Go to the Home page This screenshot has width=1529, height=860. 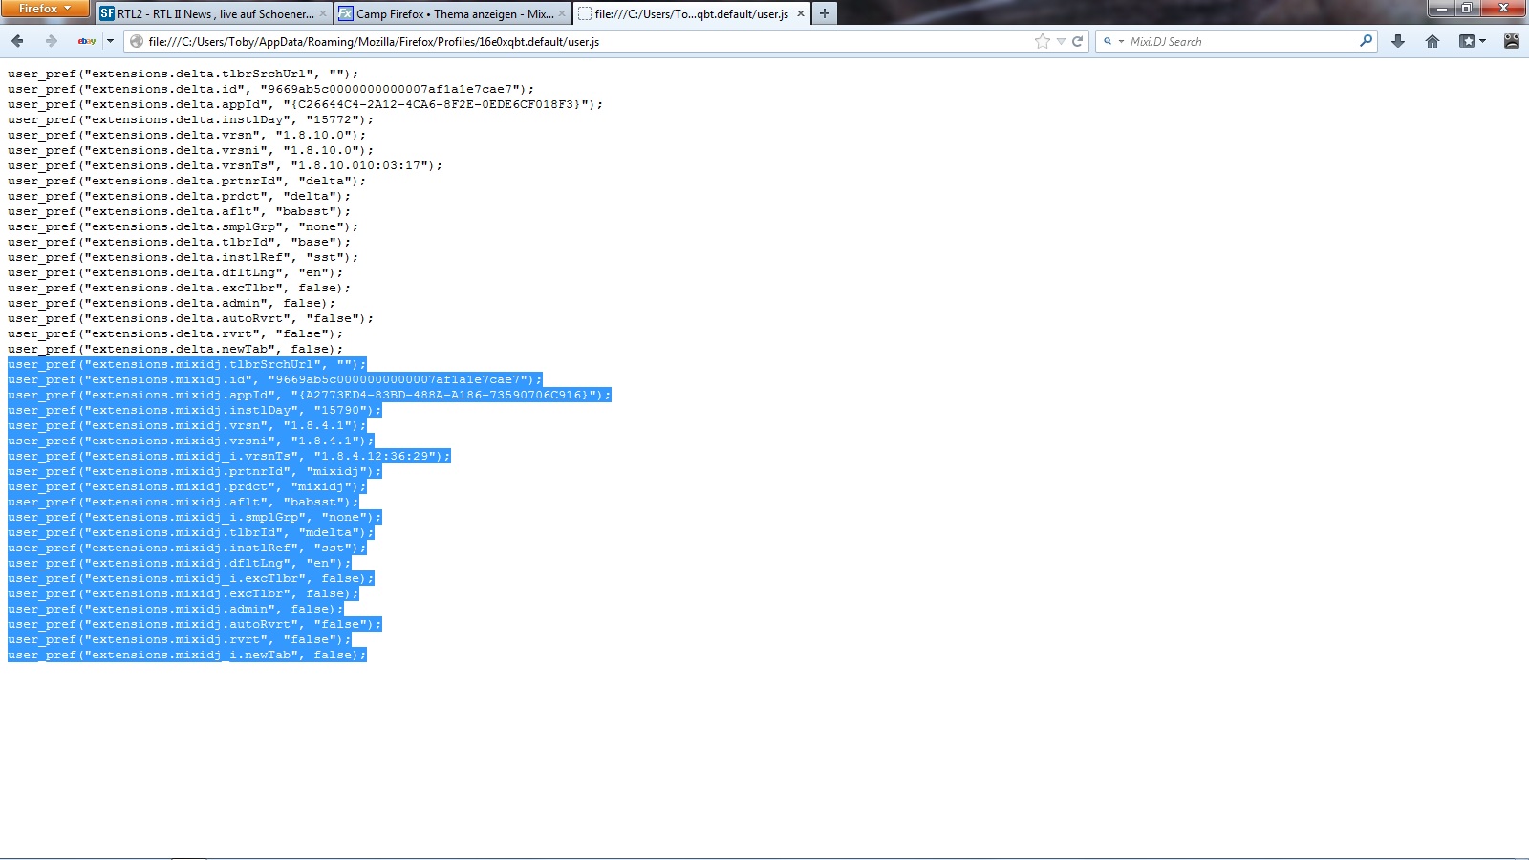(x=1432, y=41)
